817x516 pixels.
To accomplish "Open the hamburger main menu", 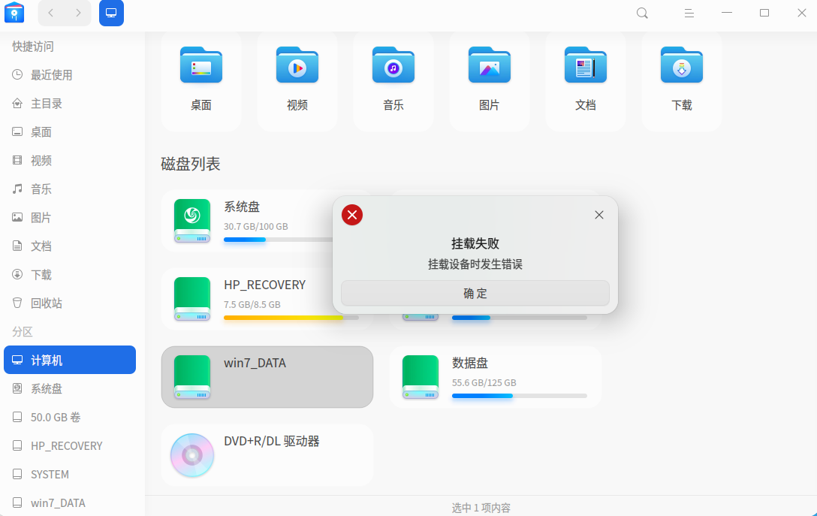I will [689, 13].
